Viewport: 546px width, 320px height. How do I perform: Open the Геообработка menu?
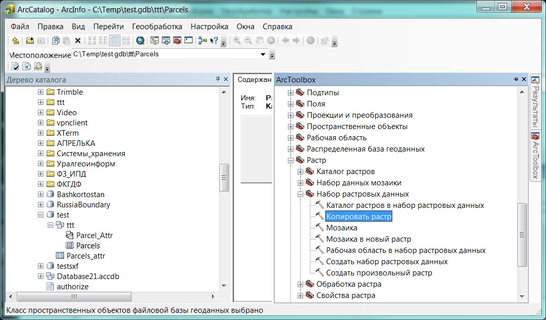point(157,27)
